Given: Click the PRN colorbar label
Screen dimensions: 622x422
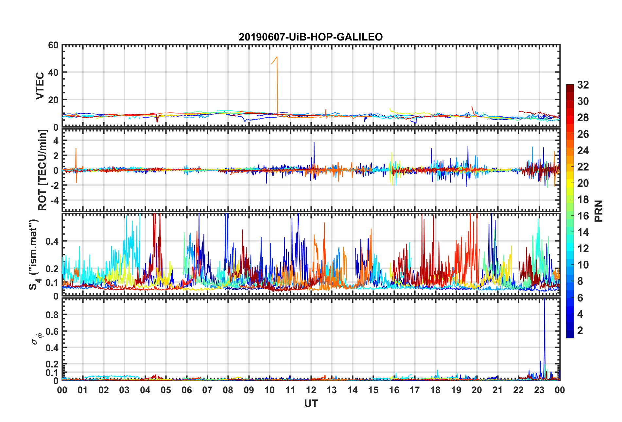Looking at the screenshot, I should tap(598, 211).
